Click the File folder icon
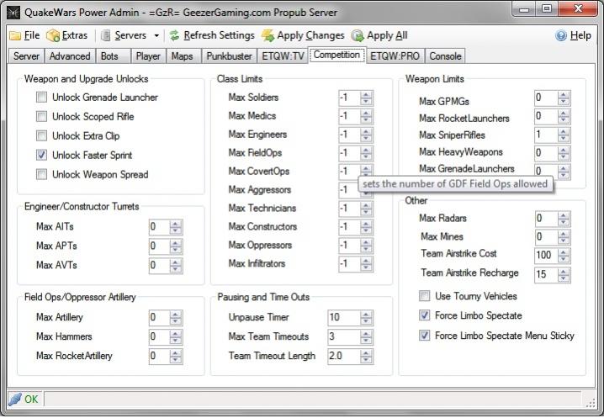 pos(15,35)
